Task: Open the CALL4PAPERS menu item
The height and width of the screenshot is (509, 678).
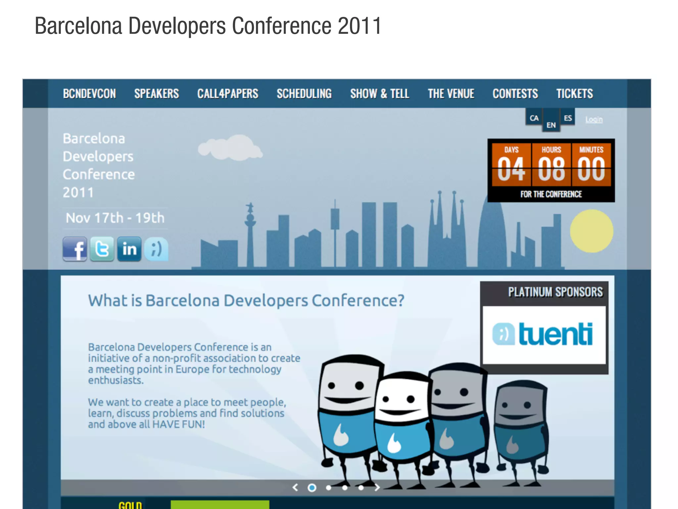Action: 228,94
